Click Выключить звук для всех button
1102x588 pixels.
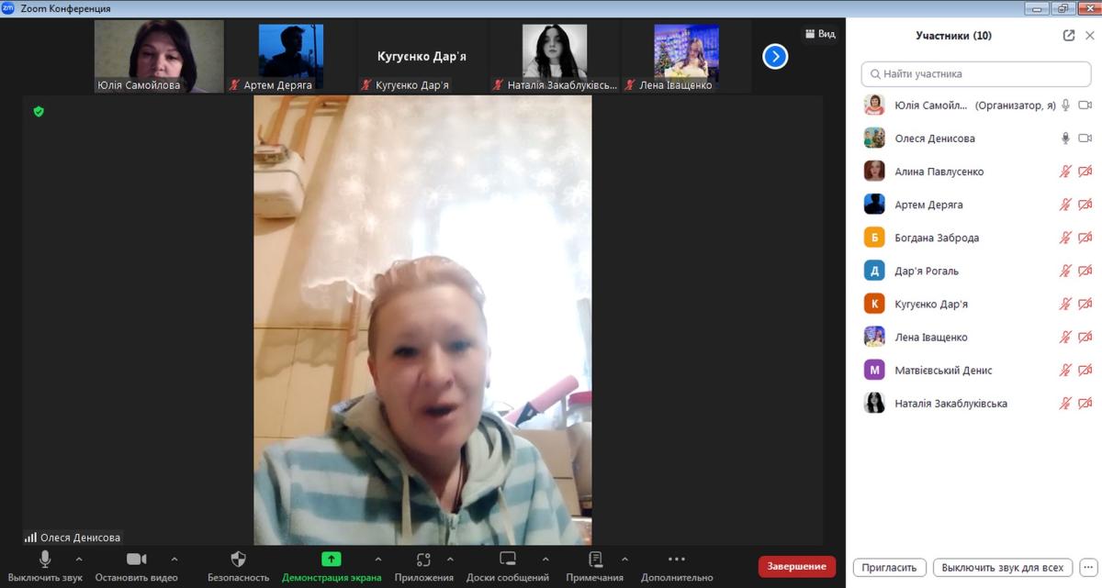coord(1003,568)
